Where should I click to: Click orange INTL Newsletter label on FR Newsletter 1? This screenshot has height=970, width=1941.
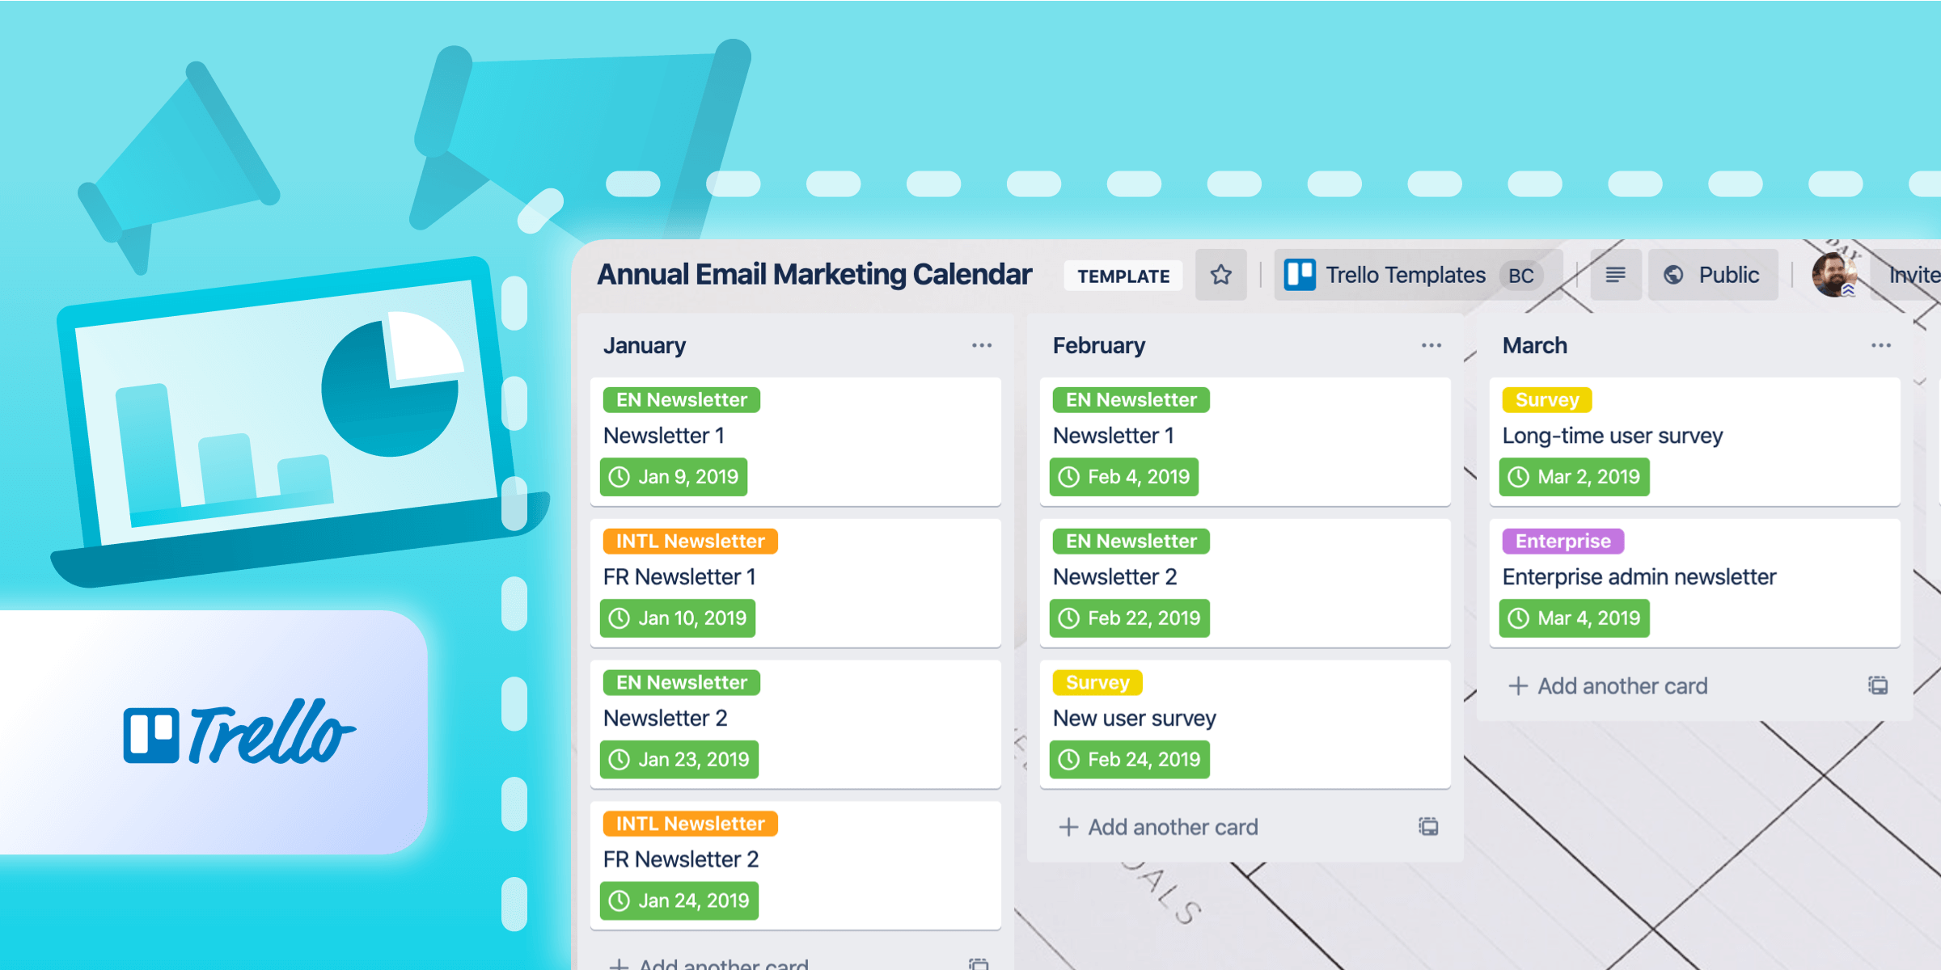(691, 542)
